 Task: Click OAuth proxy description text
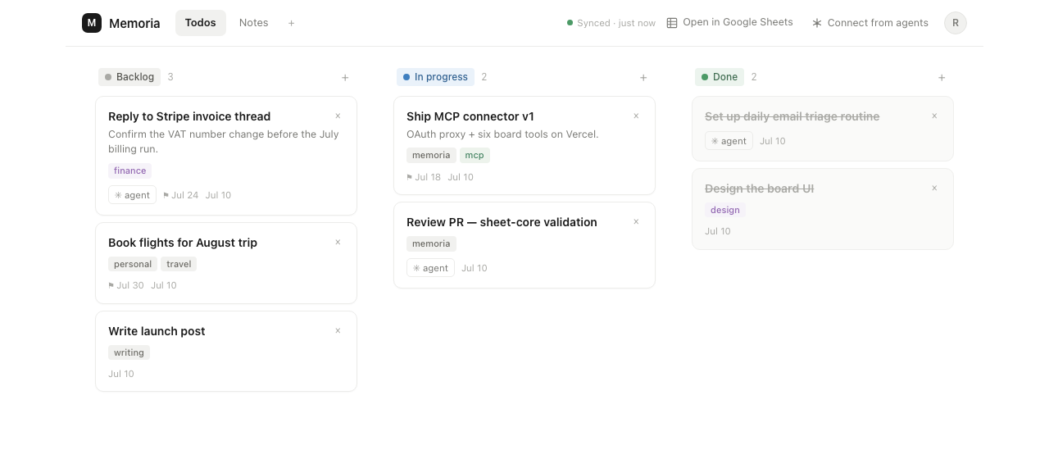pyautogui.click(x=502, y=134)
